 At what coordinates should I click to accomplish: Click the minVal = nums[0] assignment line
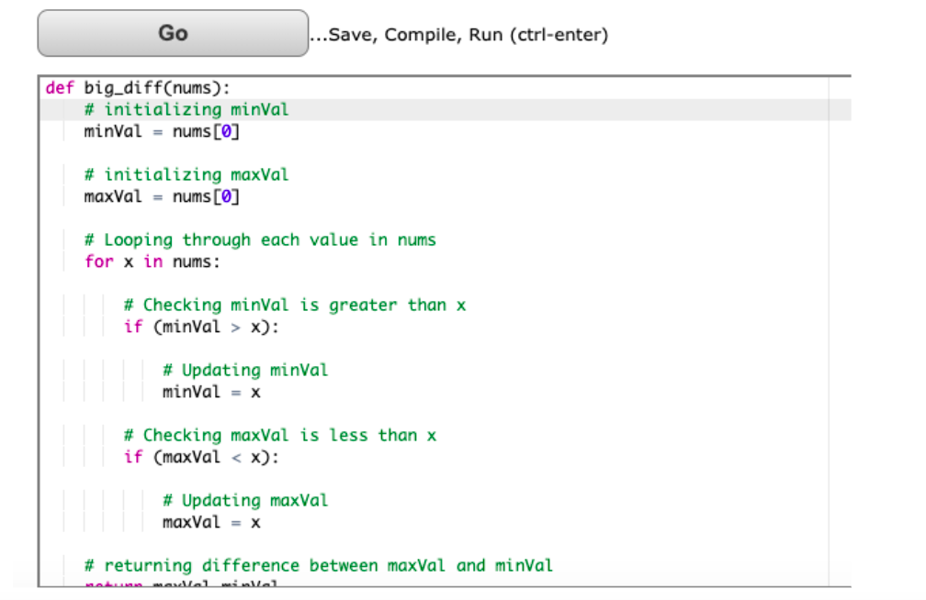161,130
